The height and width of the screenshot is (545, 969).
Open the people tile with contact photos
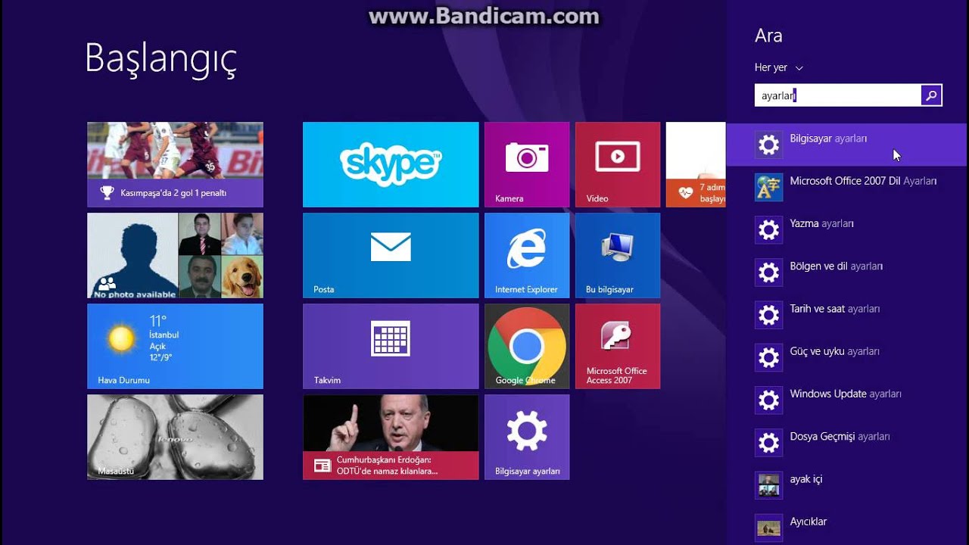(x=175, y=255)
